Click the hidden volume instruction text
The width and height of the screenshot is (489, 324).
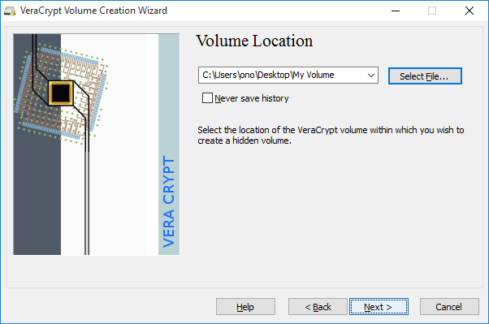331,136
